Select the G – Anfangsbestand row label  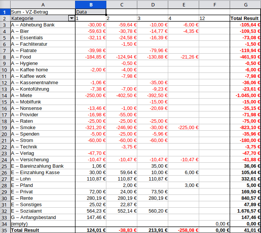tap(43, 217)
